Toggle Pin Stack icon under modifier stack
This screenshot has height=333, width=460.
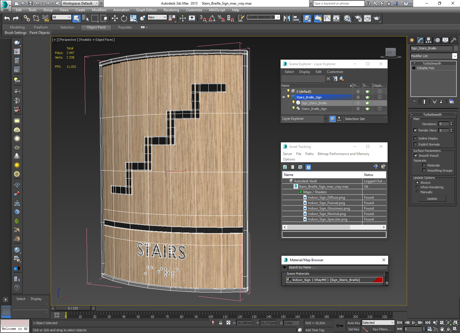click(x=414, y=101)
